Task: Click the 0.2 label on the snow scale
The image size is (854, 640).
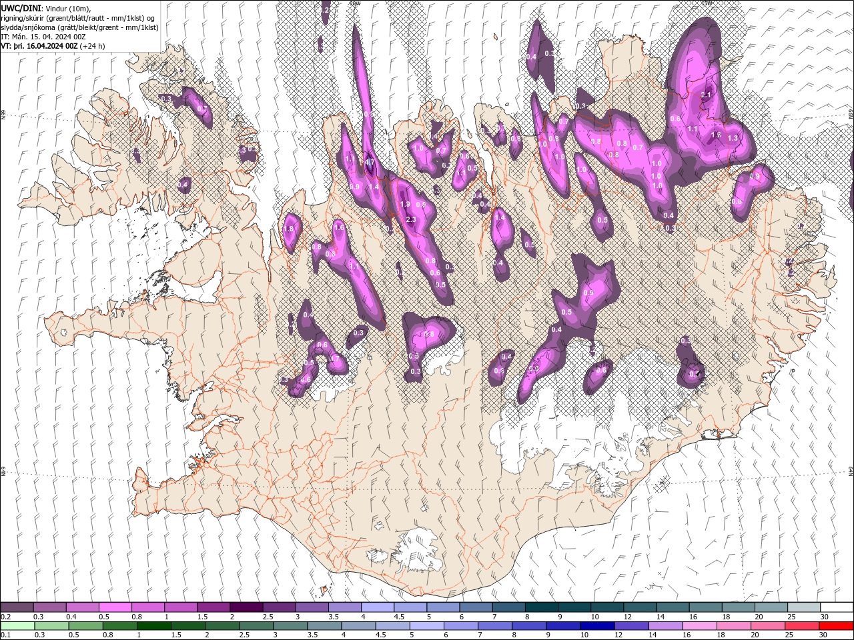Action: [5, 617]
